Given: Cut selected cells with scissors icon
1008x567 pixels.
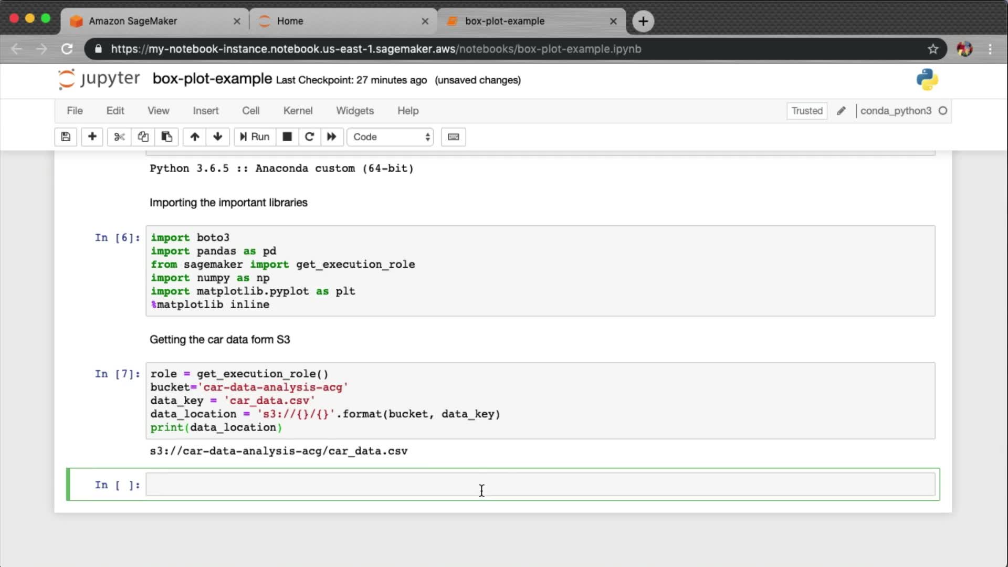Looking at the screenshot, I should pos(119,137).
